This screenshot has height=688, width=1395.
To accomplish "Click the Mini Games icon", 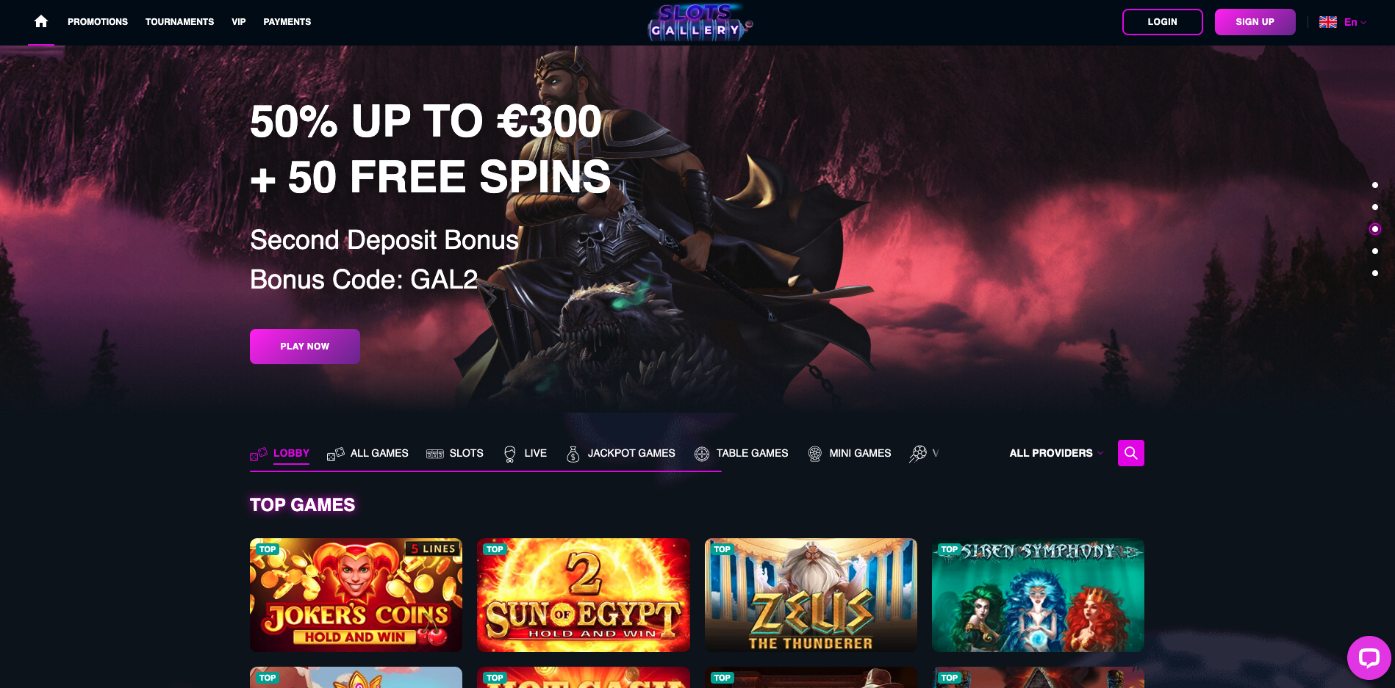I will 814,454.
